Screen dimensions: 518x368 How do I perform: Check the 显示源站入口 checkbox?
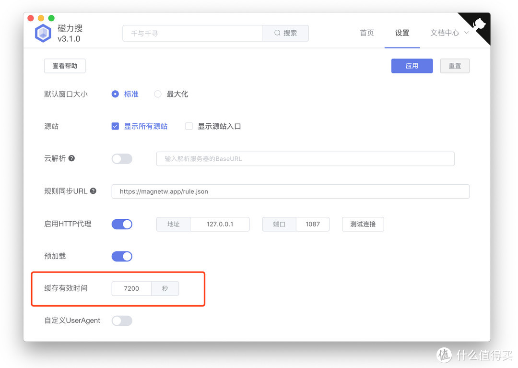pos(189,126)
